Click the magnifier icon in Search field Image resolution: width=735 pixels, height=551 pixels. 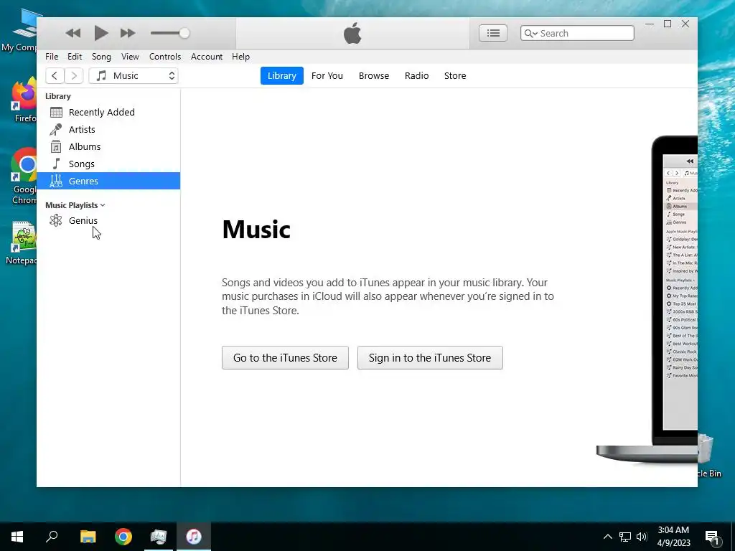[529, 33]
